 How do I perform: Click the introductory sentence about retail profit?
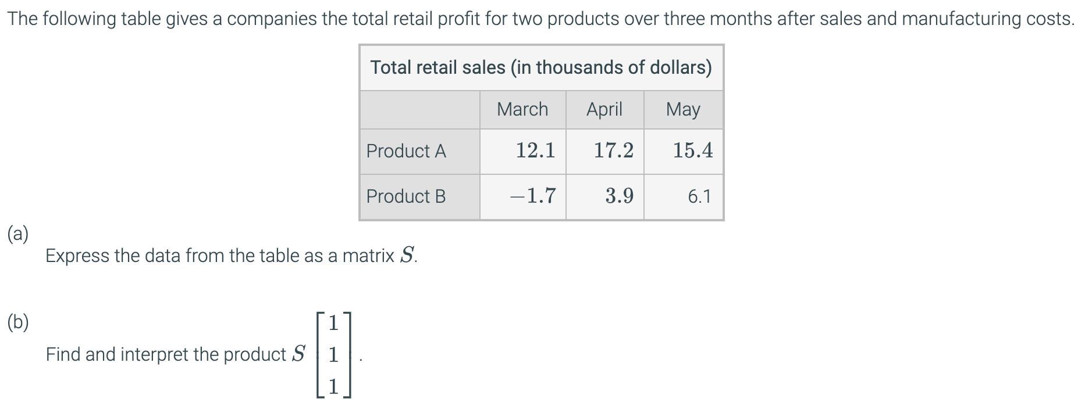541,19
